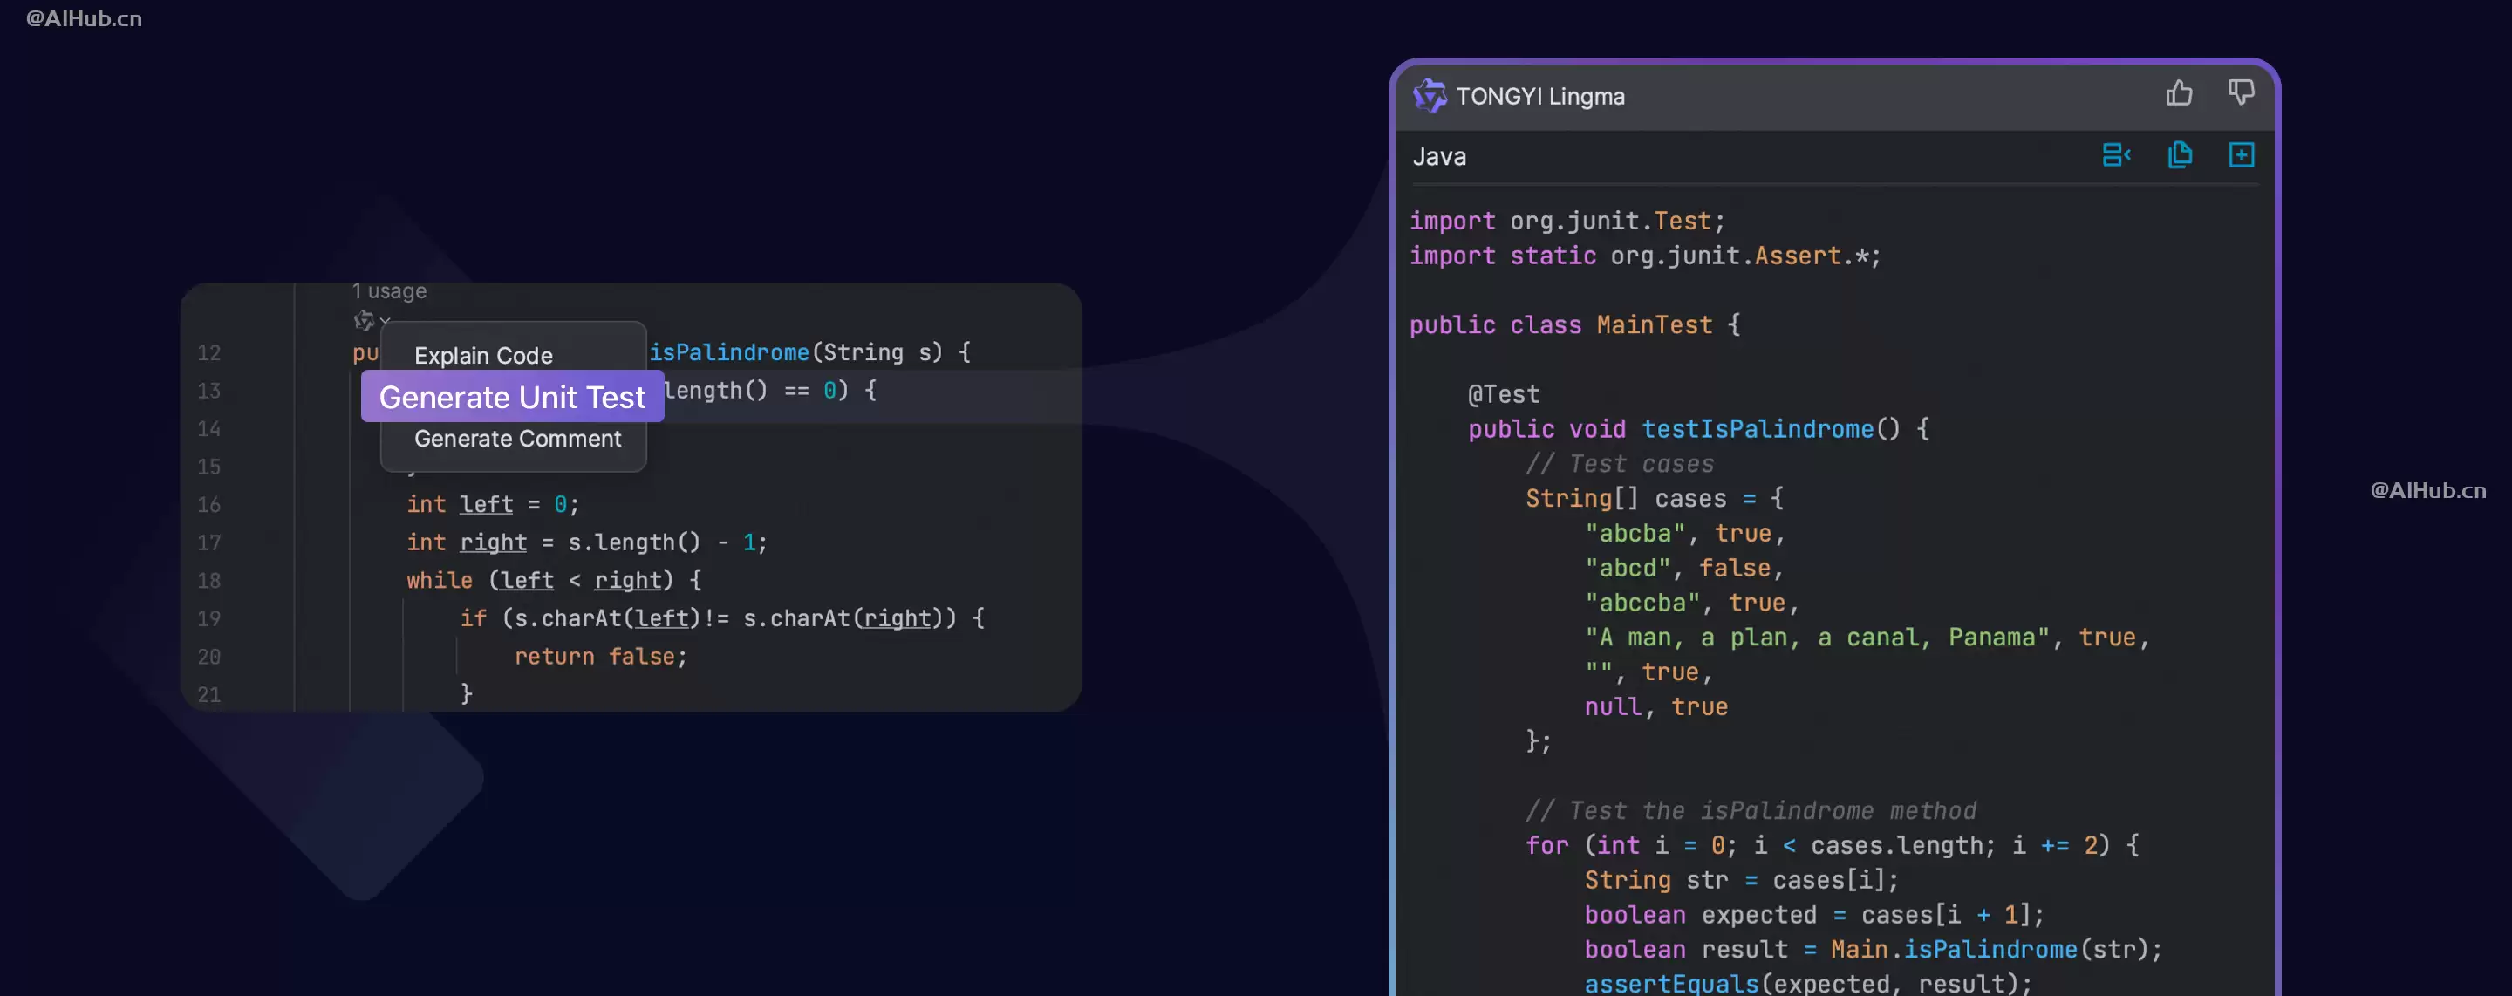Click 'return false;' in the editor
The height and width of the screenshot is (996, 2512).
[601, 657]
